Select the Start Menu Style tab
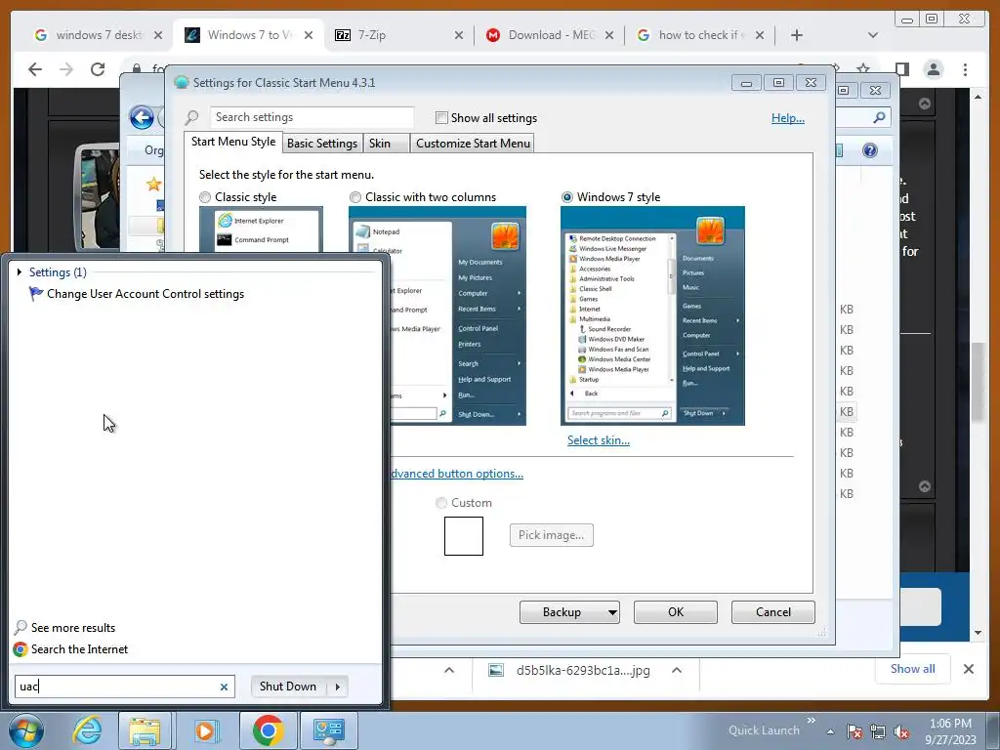1000x750 pixels. coord(233,142)
